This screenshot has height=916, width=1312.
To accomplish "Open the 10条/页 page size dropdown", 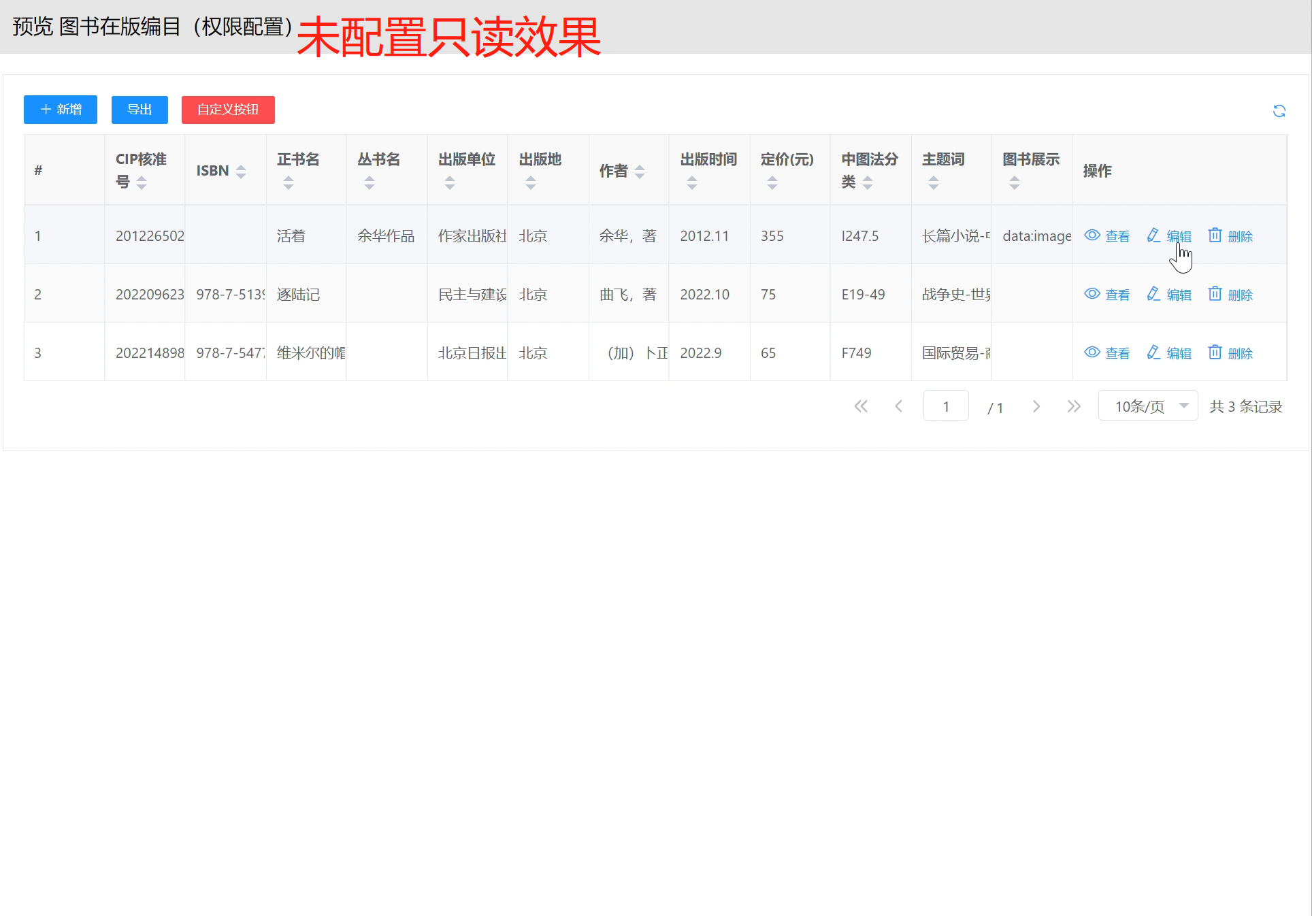I will (1147, 406).
